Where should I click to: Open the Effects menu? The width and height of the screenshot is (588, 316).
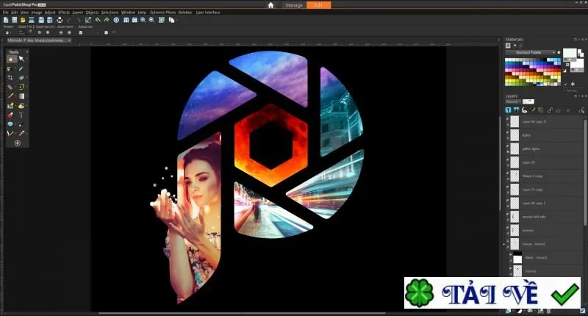click(64, 12)
